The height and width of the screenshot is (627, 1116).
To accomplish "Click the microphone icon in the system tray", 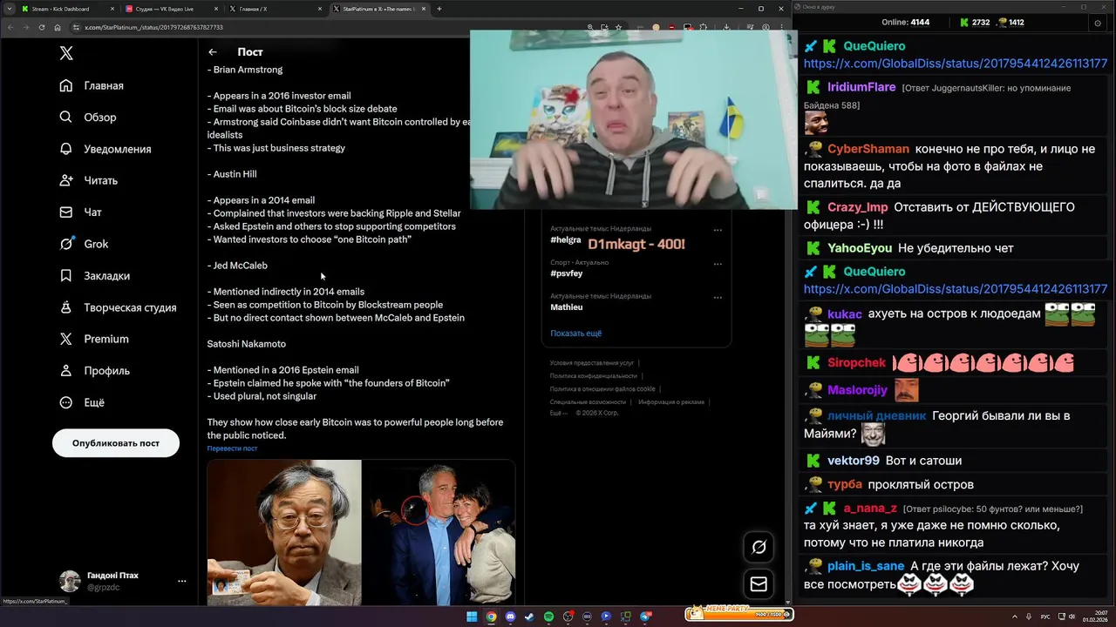I will point(1030,617).
